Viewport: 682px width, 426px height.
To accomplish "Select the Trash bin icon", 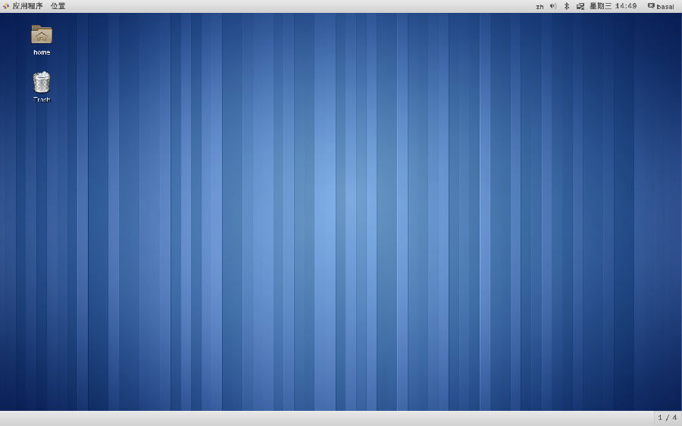I will point(42,82).
